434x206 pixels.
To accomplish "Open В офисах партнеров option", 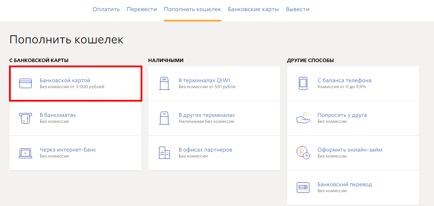I will [x=214, y=153].
